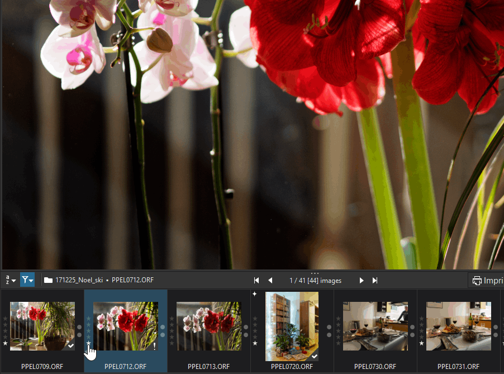
Task: Click the exclamation status badge on PPEL0712.ORF
Action: click(x=154, y=346)
